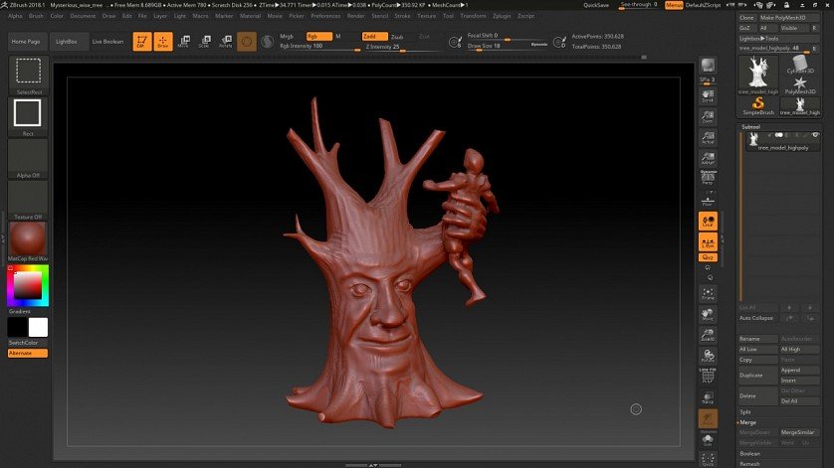Click the Transp transparency icon
This screenshot has width=834, height=468.
point(708,397)
